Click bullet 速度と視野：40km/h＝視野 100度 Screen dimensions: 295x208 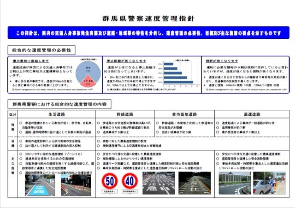244,85
